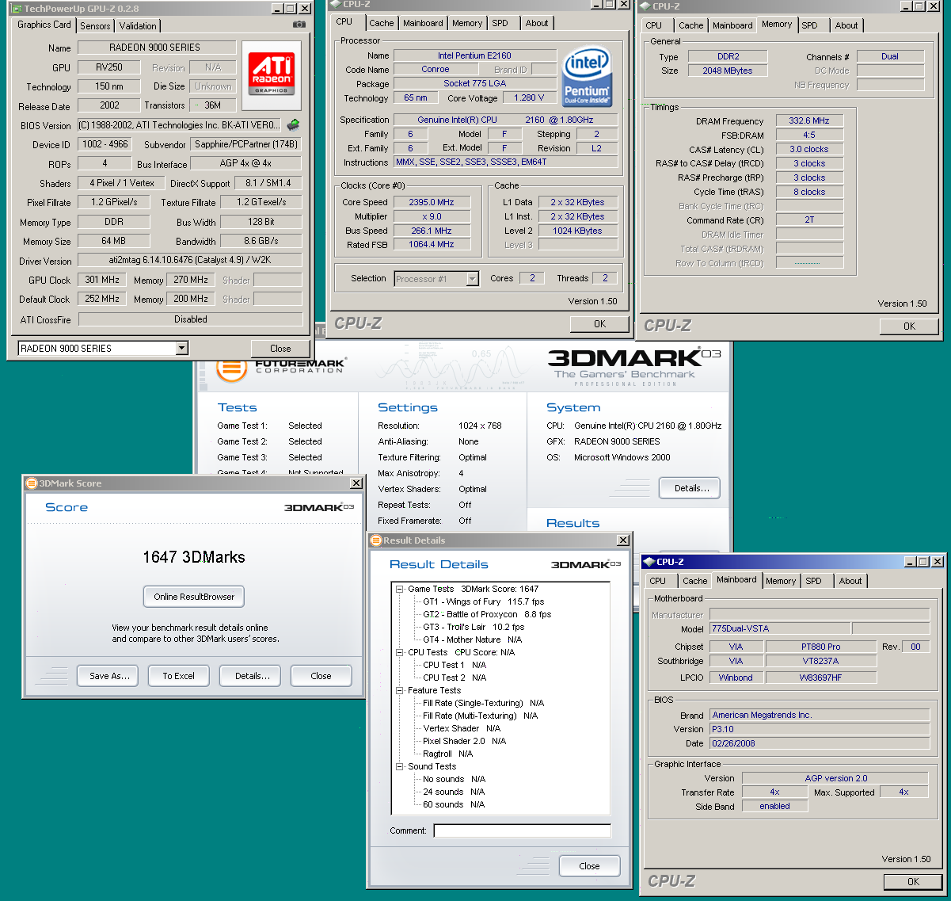
Task: Open Cache tab in CPU-Z CPU window
Action: [382, 23]
